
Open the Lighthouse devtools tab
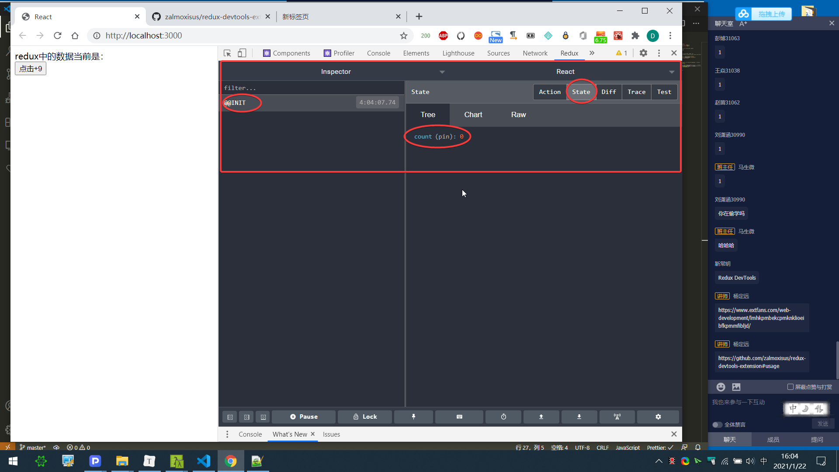click(458, 53)
